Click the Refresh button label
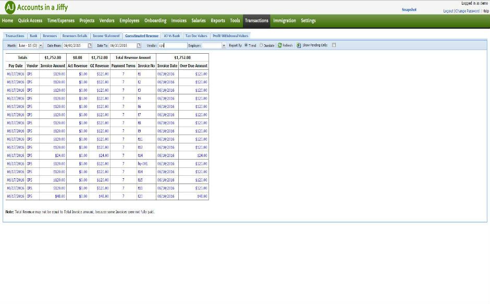Image resolution: width=490 pixels, height=304 pixels. (x=288, y=46)
